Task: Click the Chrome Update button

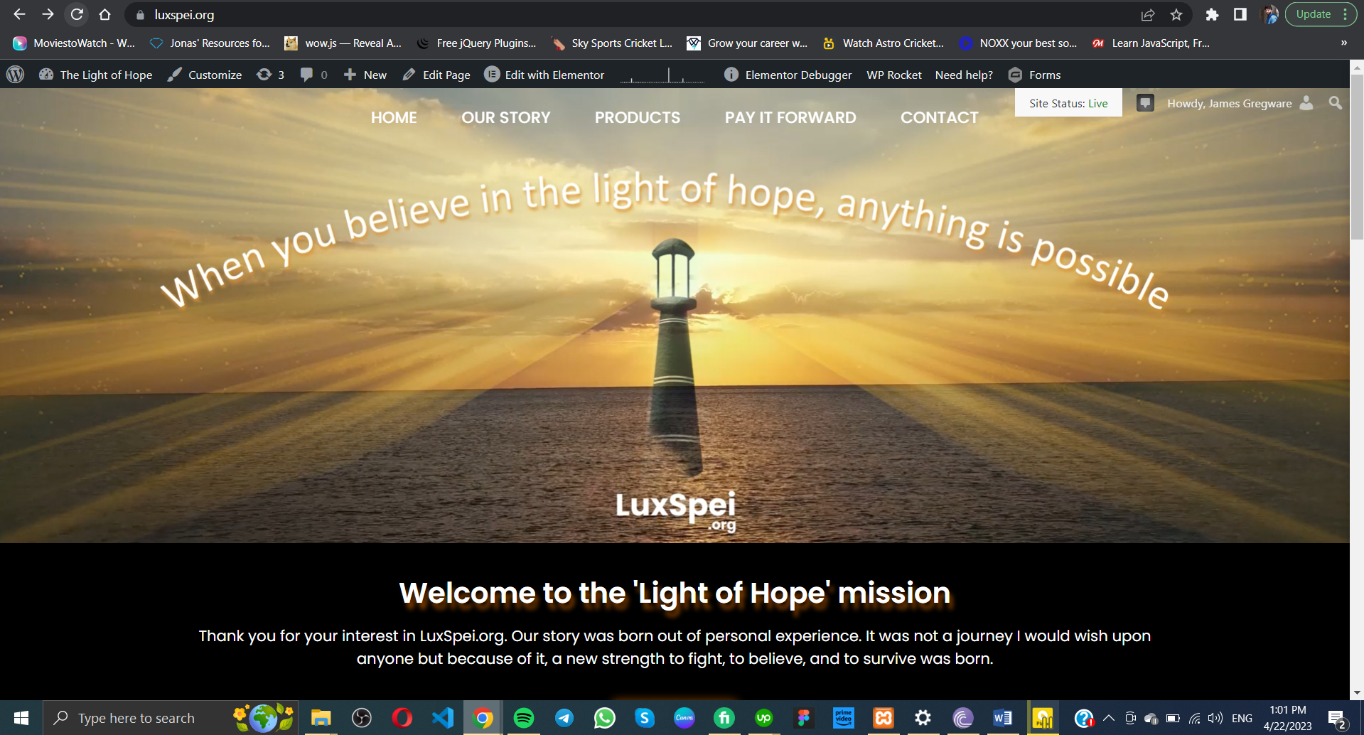Action: [x=1313, y=14]
